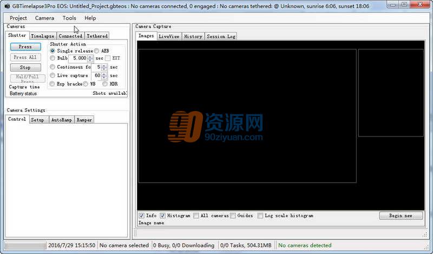Select the Bulb radio option
433x254 pixels.
click(x=52, y=58)
